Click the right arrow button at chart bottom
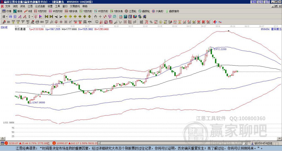The image size is (282, 151). pyautogui.click(x=280, y=138)
